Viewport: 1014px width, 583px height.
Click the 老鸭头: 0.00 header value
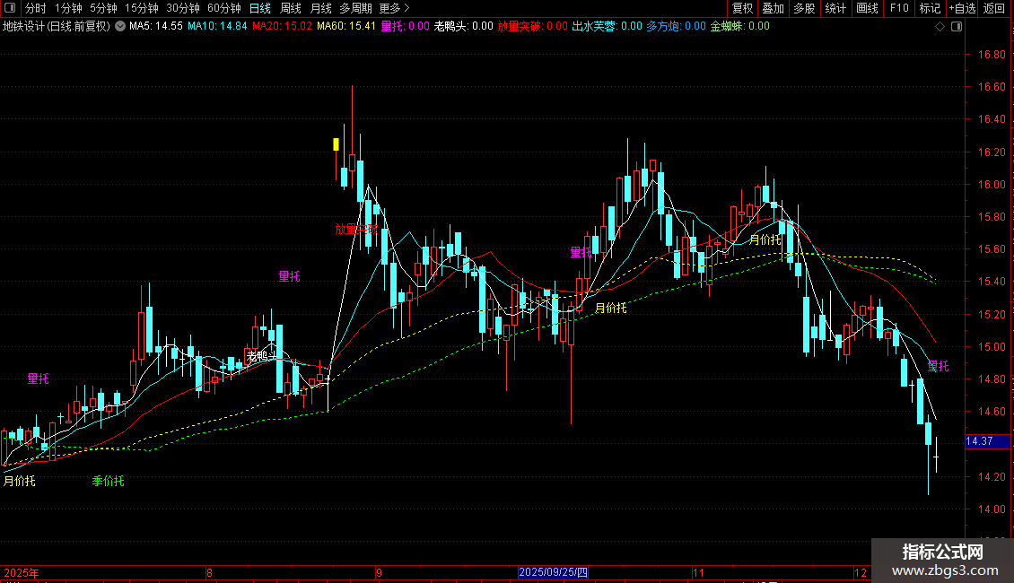463,27
